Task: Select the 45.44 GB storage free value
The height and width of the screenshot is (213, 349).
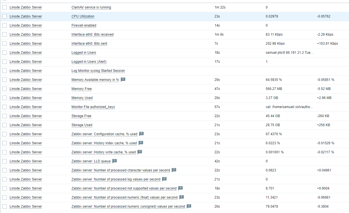Action: [273, 116]
